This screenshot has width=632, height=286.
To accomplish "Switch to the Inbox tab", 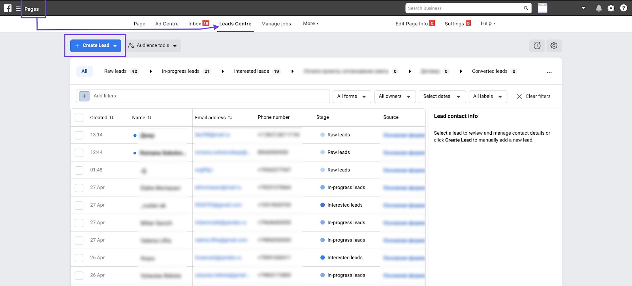I will point(194,24).
